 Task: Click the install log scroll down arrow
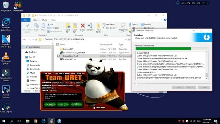click(207, 79)
